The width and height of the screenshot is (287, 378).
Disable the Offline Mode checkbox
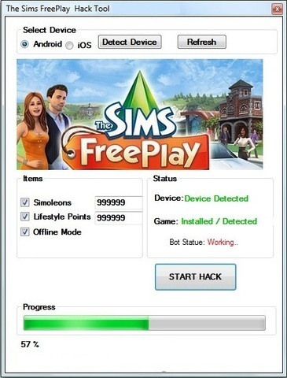tap(25, 232)
